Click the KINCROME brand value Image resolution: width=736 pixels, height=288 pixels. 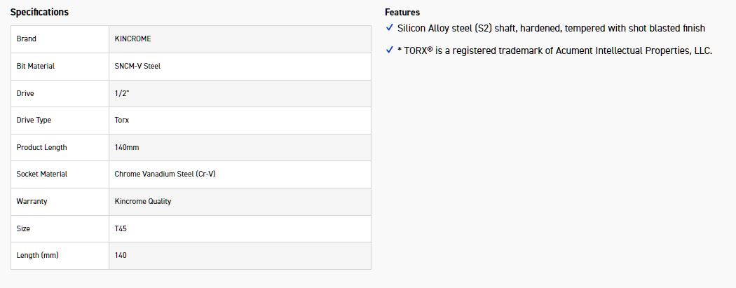(132, 39)
